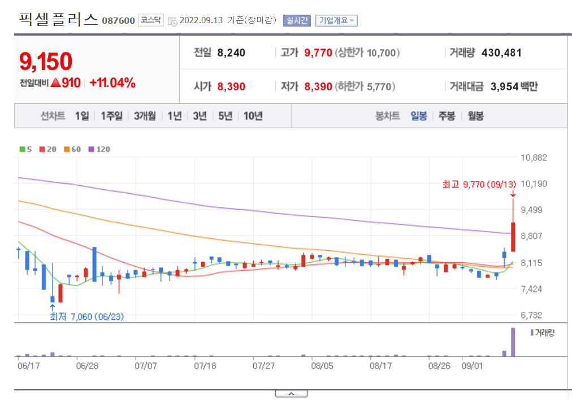Switch chart to 3개월 range

145,116
